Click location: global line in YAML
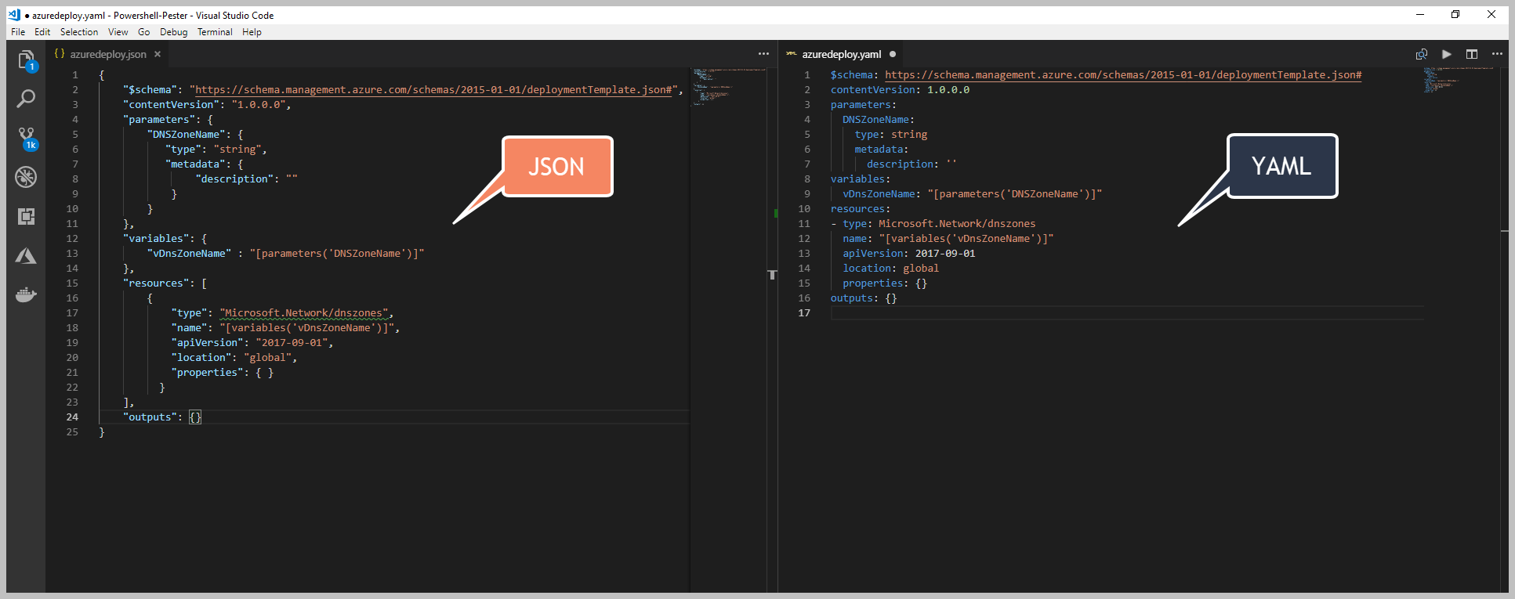The height and width of the screenshot is (599, 1515). tap(890, 269)
